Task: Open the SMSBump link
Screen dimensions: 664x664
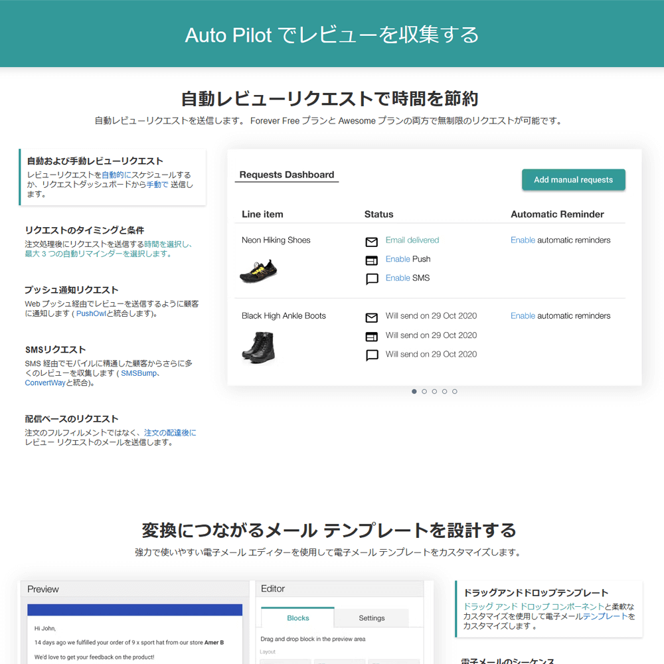Action: tap(139, 373)
